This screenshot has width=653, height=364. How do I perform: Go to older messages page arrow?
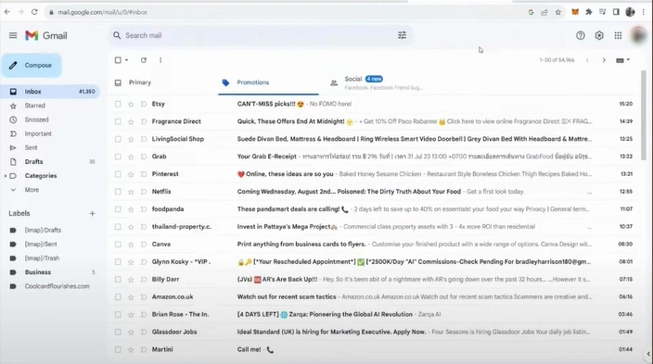coord(604,60)
